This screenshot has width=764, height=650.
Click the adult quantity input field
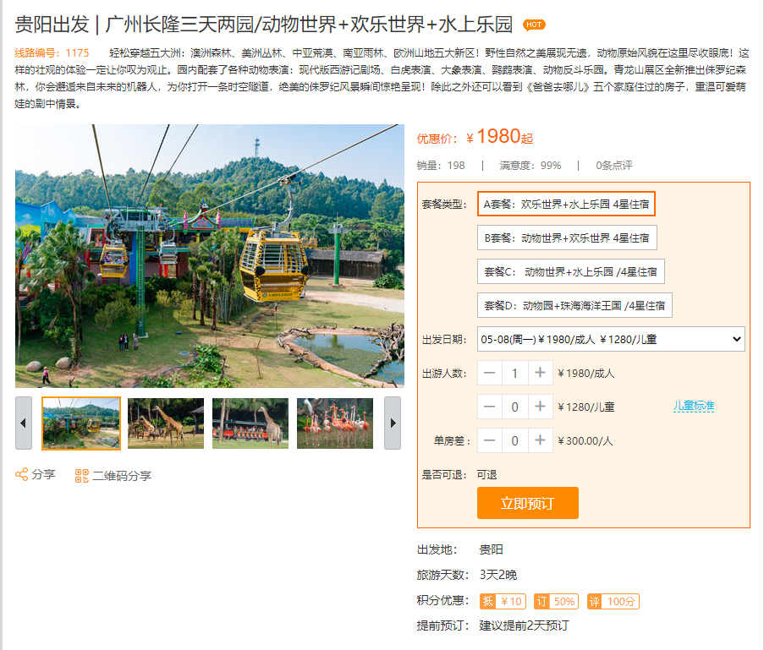pos(514,373)
